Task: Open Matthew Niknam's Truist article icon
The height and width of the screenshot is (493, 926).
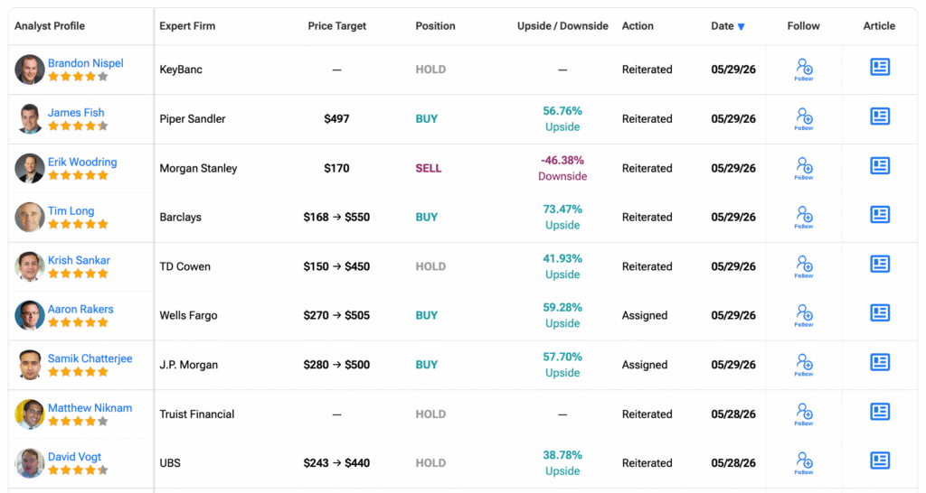Action: 880,412
